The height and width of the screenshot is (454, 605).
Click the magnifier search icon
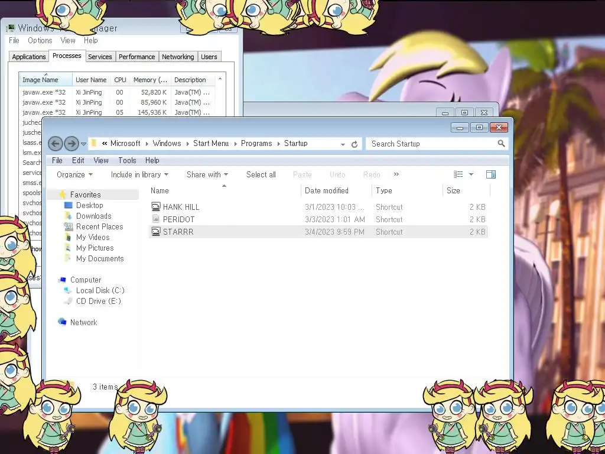tap(501, 144)
